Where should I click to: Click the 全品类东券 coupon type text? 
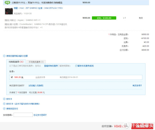(40, 77)
